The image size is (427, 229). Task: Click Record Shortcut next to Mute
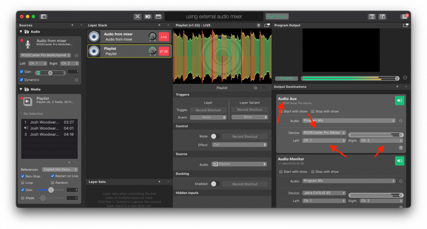click(x=245, y=136)
